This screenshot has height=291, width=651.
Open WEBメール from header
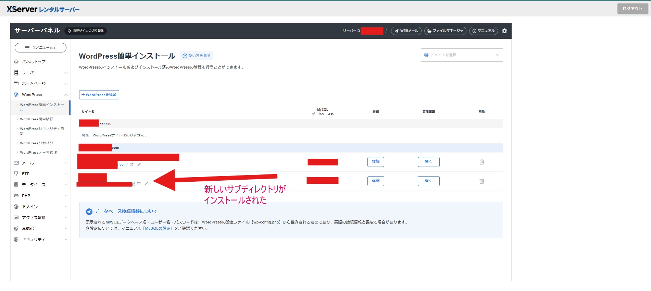[406, 31]
